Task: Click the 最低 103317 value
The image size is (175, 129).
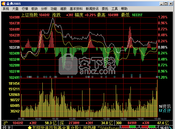Action: [137, 15]
